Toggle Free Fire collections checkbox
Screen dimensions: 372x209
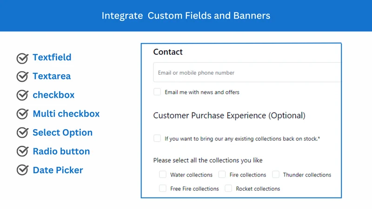(x=163, y=189)
